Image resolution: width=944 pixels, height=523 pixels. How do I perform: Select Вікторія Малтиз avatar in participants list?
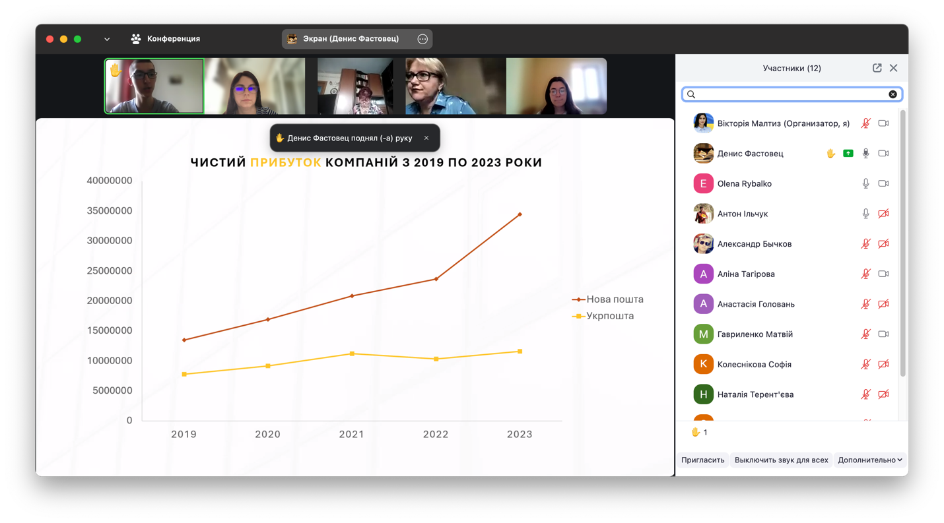pos(703,123)
